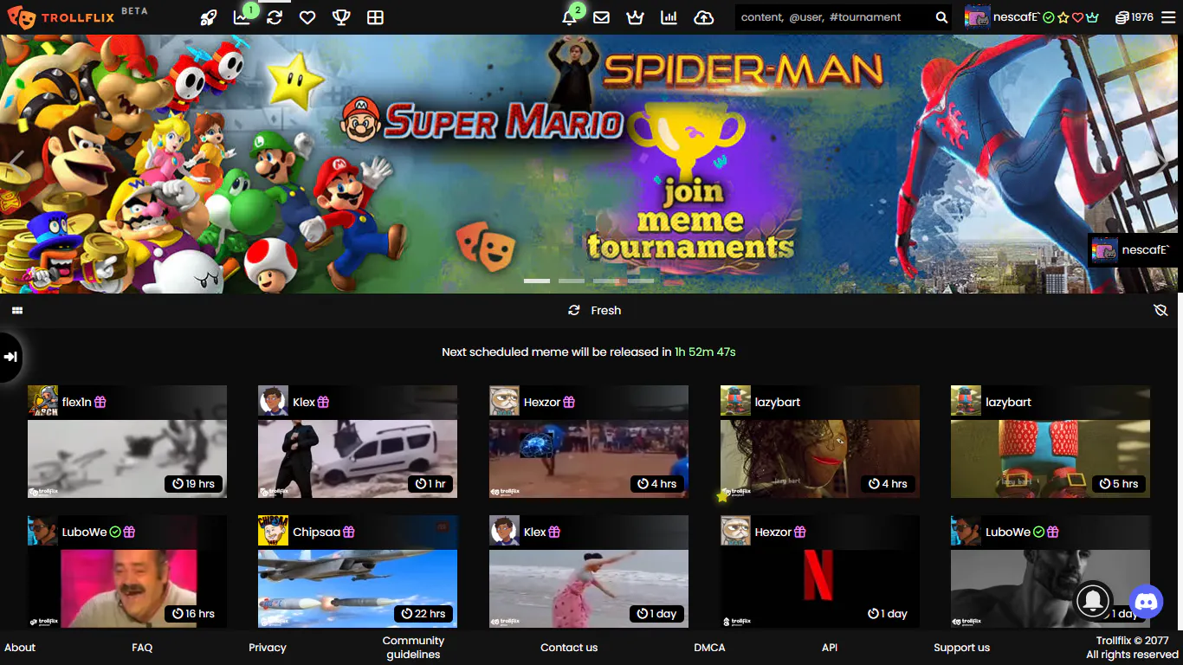Viewport: 1183px width, 665px height.
Task: Open lazybart meme thumbnail 5 hrs
Action: pyautogui.click(x=1050, y=459)
